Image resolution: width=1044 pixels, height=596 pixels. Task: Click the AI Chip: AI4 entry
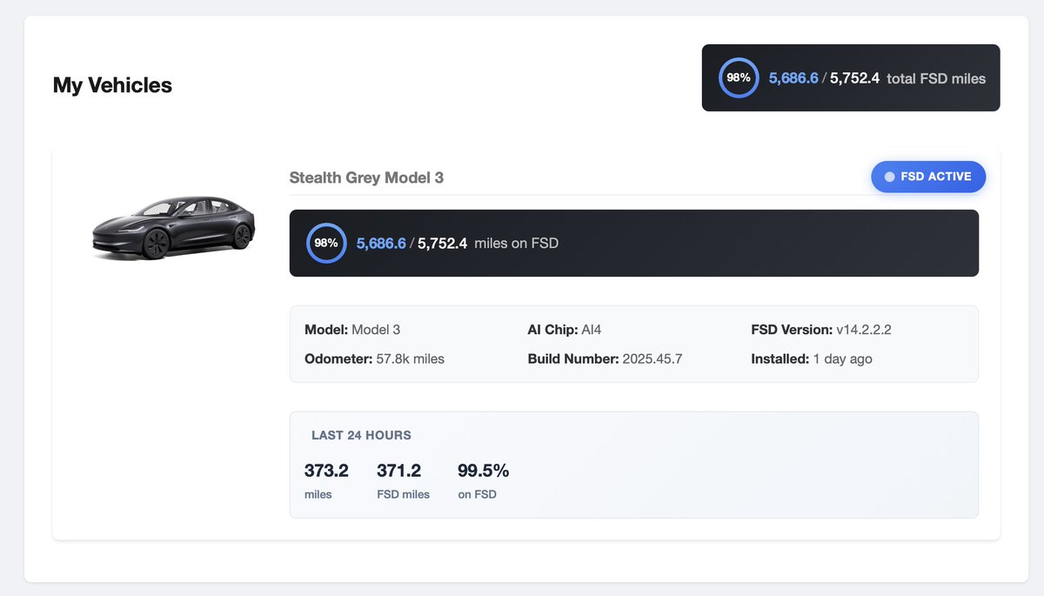pyautogui.click(x=565, y=330)
